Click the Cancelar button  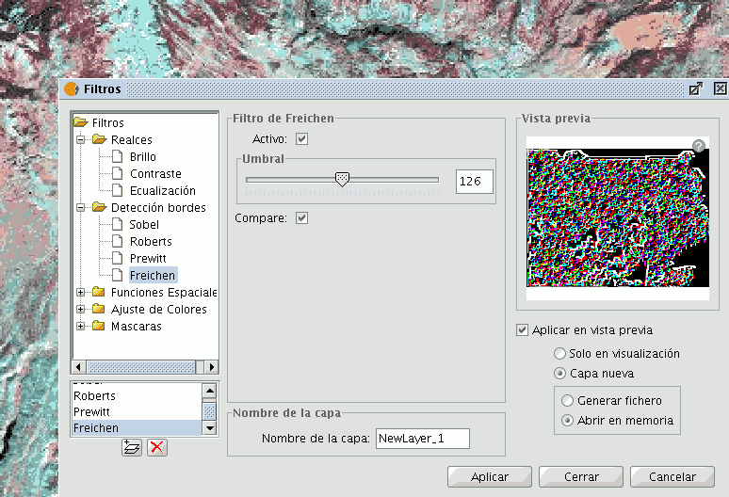(x=672, y=476)
